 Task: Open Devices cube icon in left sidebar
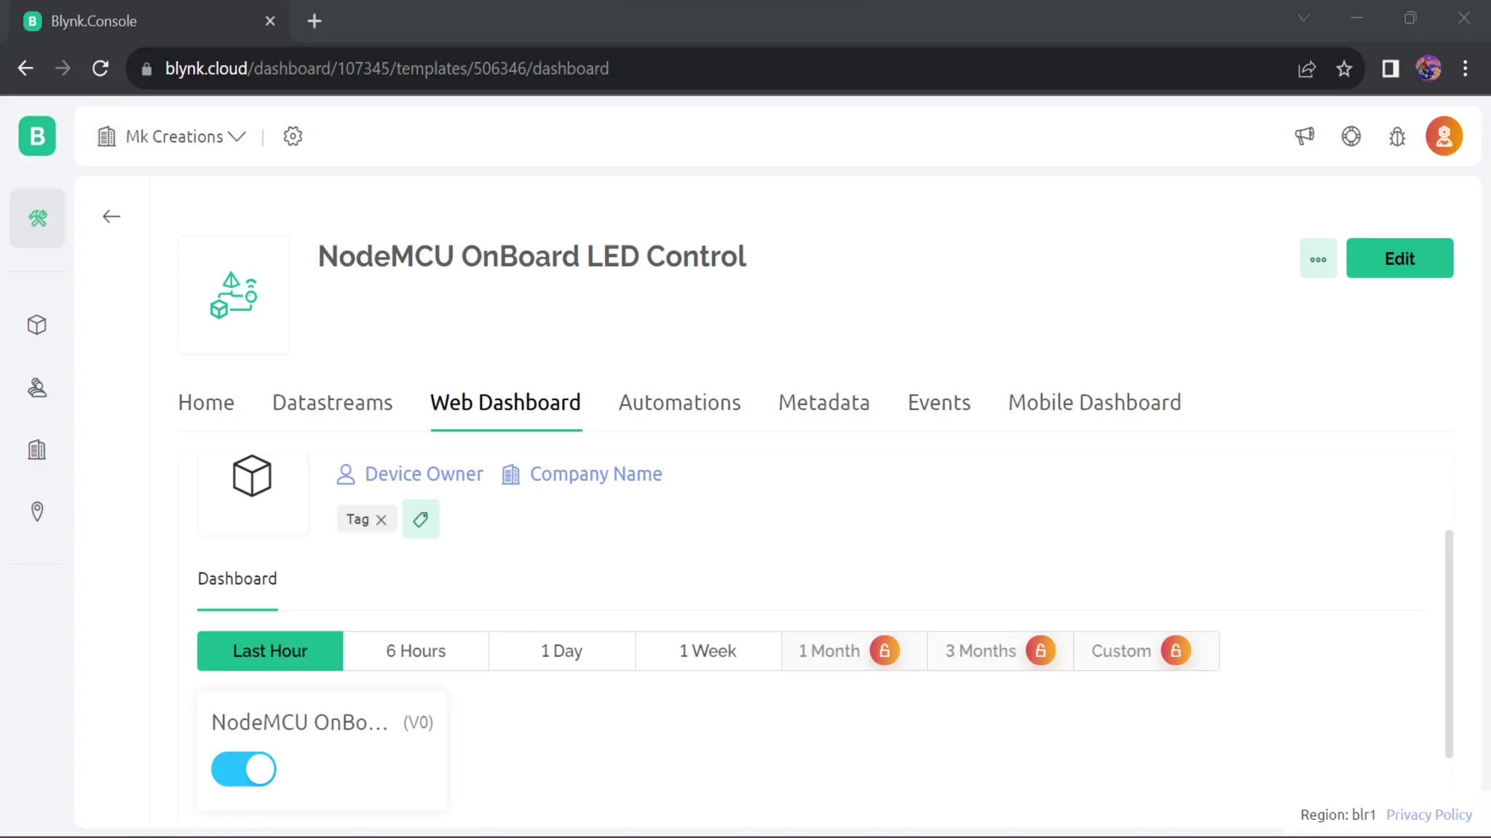point(37,324)
